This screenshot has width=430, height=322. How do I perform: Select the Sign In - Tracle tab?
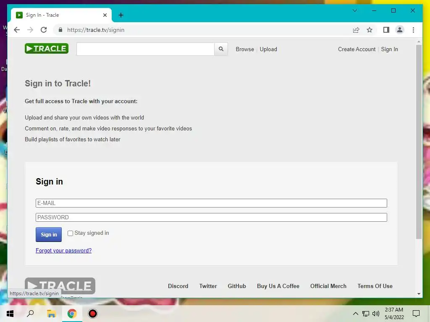[x=61, y=15]
